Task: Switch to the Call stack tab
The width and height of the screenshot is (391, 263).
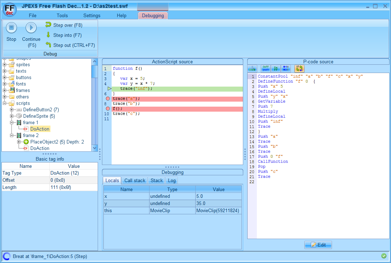Action: [135, 180]
